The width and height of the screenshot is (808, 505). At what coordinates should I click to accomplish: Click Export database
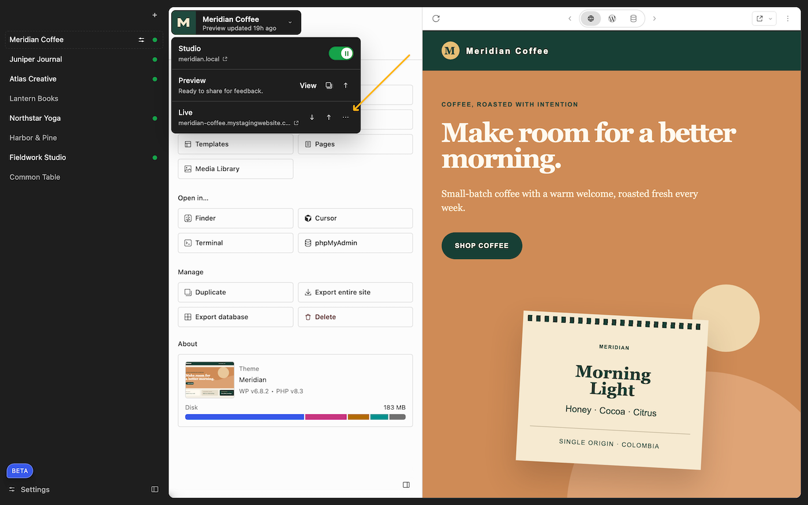[235, 317]
